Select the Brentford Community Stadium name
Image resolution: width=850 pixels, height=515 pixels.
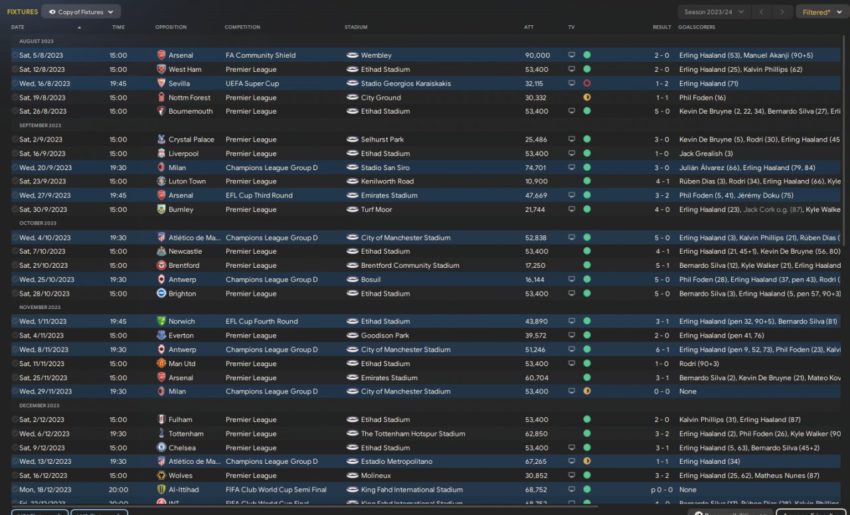(410, 265)
